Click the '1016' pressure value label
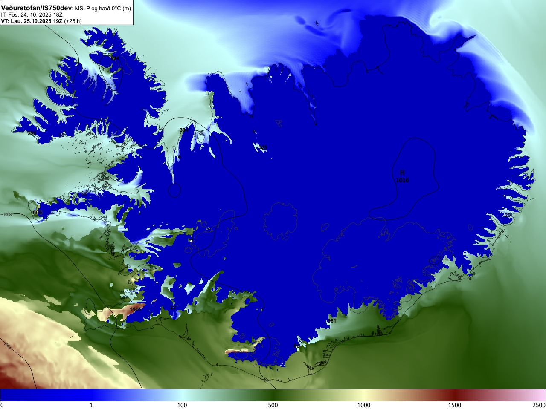This screenshot has width=546, height=409. 402,180
